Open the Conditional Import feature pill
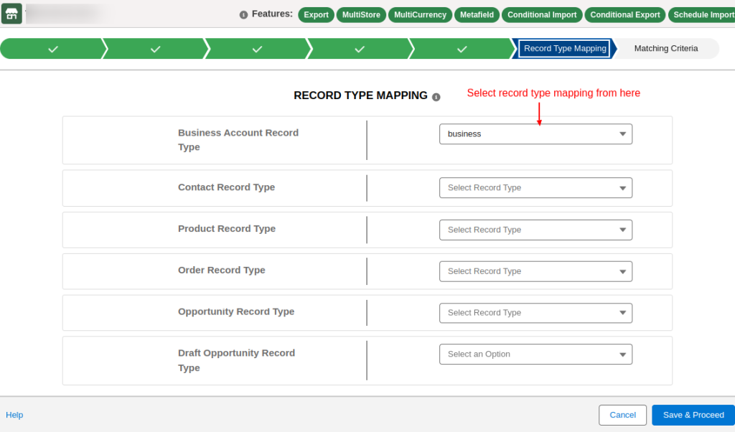 tap(542, 15)
